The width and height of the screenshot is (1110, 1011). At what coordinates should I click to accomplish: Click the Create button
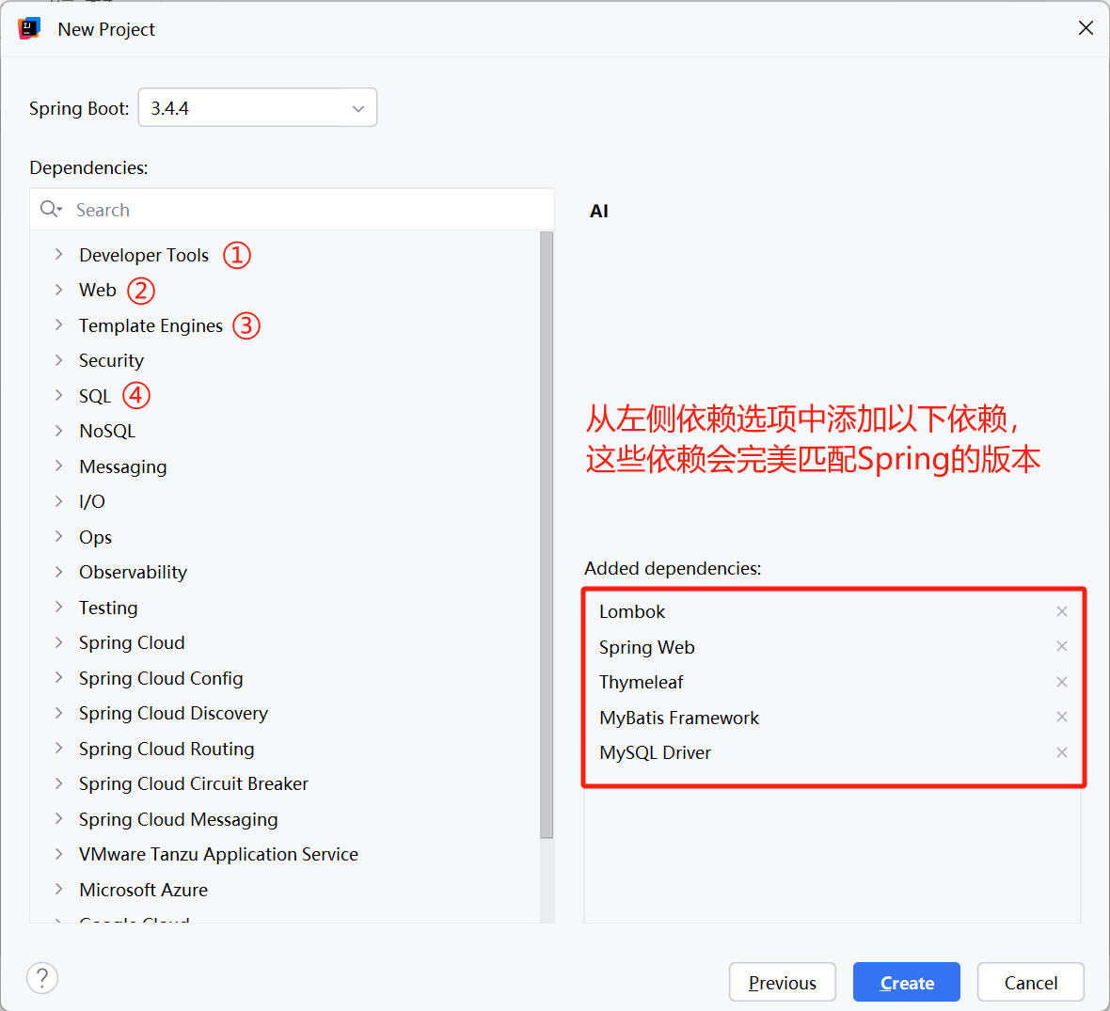(906, 982)
